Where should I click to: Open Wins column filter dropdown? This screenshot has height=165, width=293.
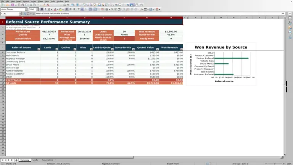click(x=91, y=49)
